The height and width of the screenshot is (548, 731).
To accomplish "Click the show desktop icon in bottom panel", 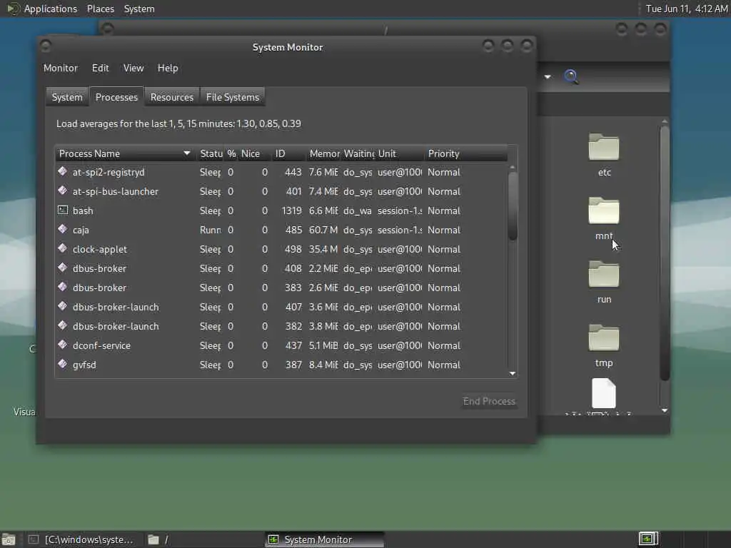I will tap(9, 539).
